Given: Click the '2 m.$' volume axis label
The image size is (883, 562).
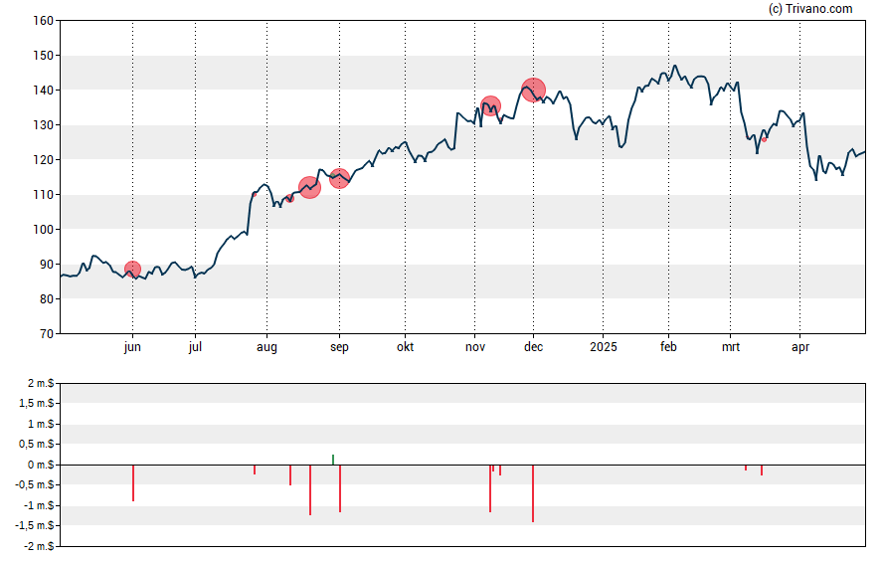Looking at the screenshot, I should tap(41, 384).
